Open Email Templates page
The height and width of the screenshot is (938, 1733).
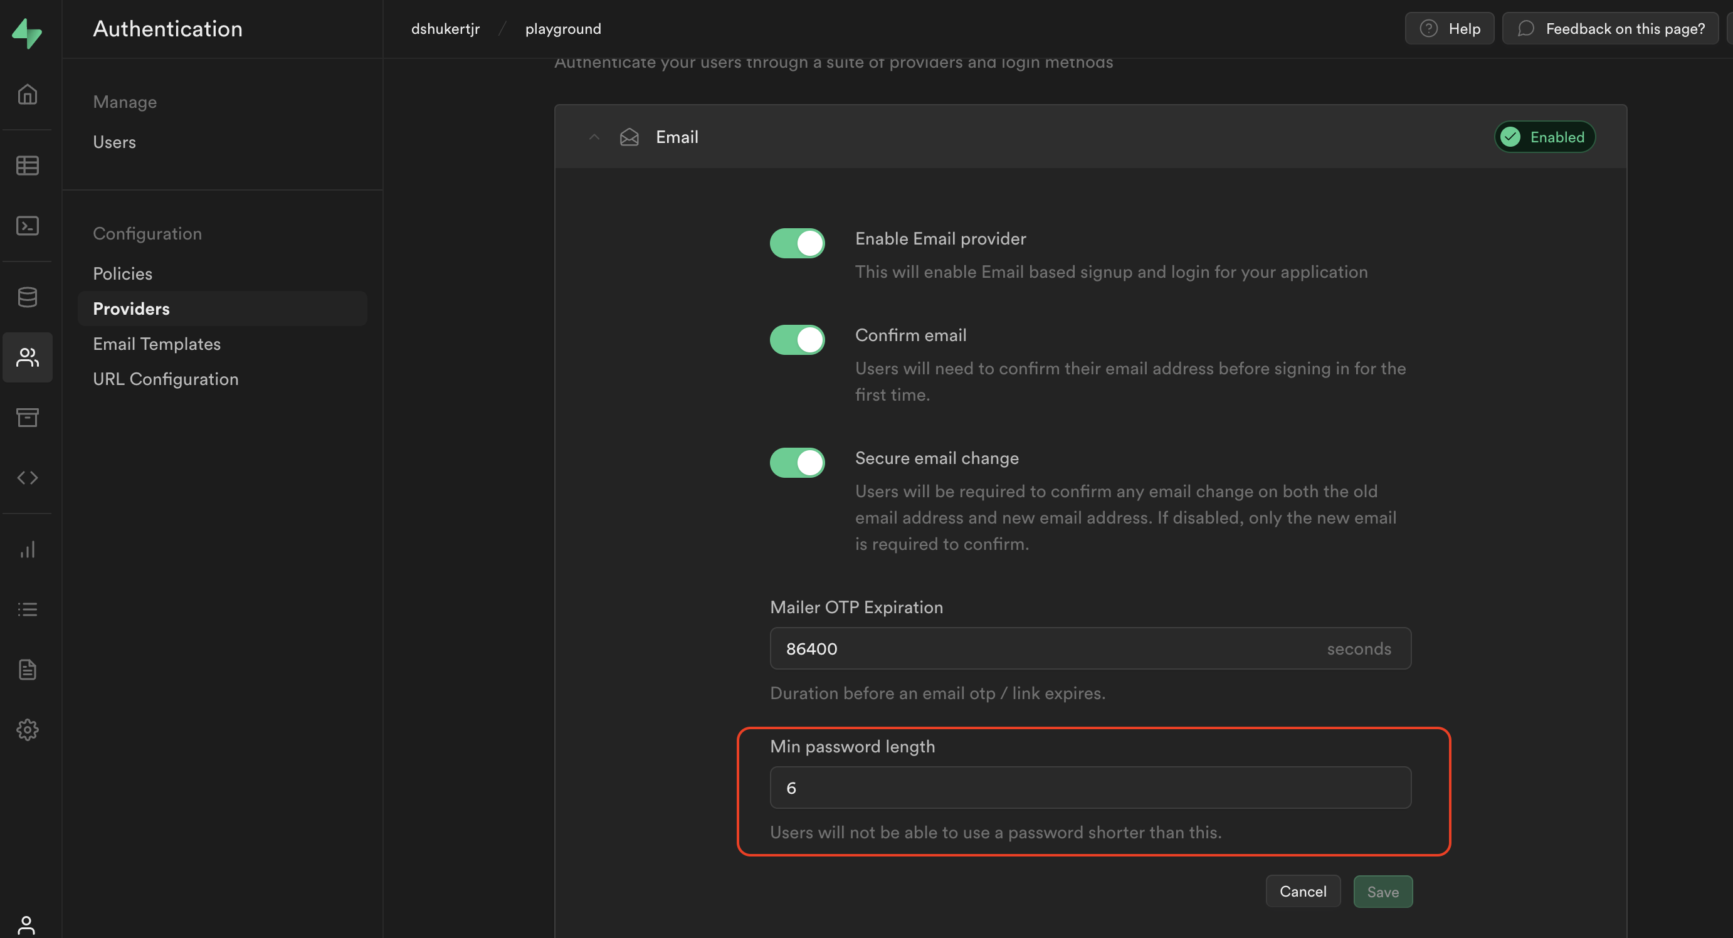pyautogui.click(x=157, y=344)
